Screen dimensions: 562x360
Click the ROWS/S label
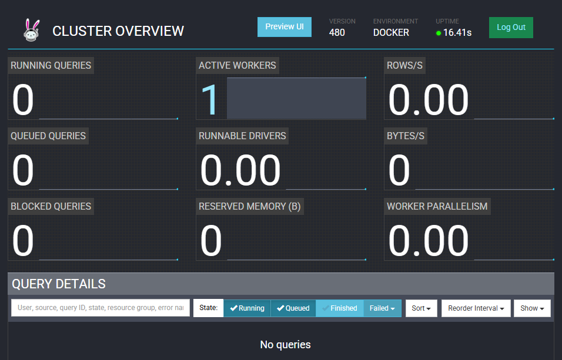[x=404, y=65]
